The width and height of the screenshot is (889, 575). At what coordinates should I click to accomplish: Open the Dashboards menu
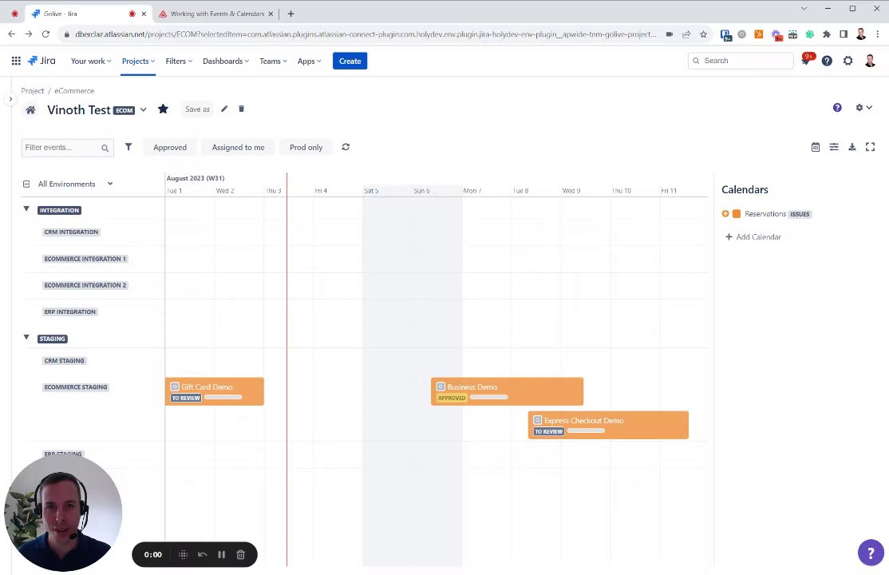coord(226,61)
